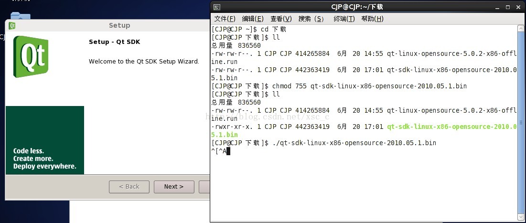Maximize the terminal window
Image resolution: width=526 pixels, height=223 pixels.
[508, 7]
